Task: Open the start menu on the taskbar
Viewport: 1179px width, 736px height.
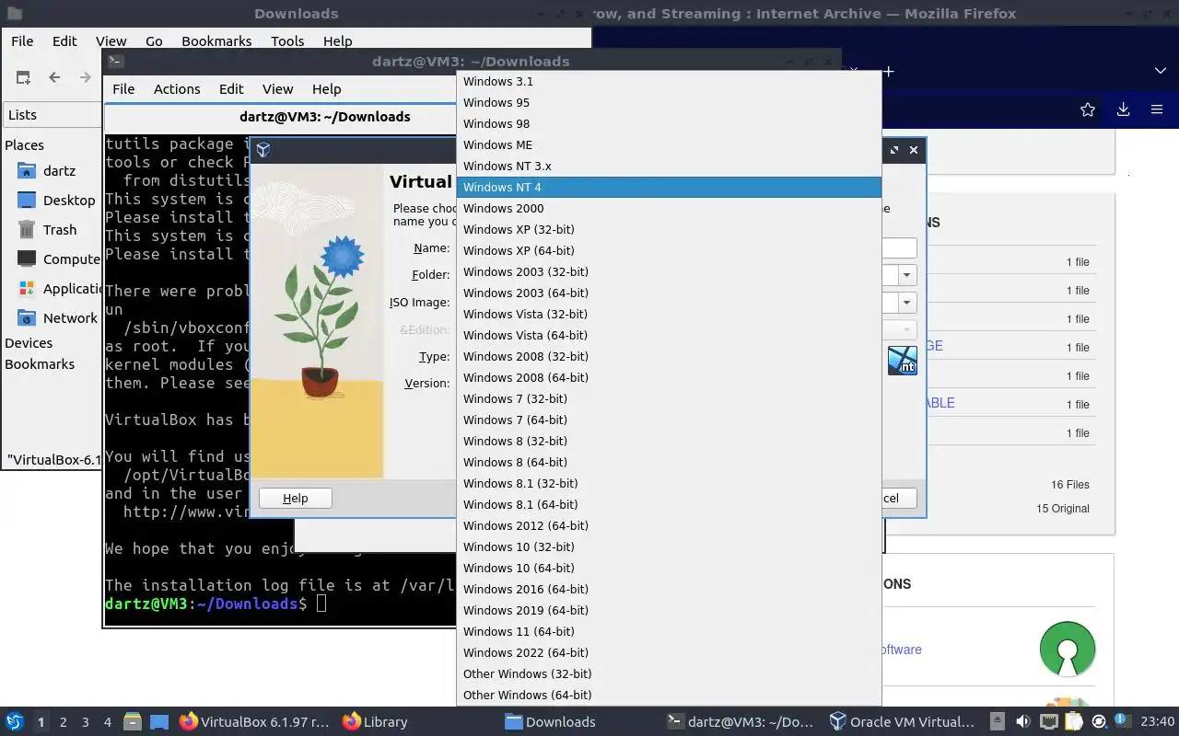Action: pos(15,721)
